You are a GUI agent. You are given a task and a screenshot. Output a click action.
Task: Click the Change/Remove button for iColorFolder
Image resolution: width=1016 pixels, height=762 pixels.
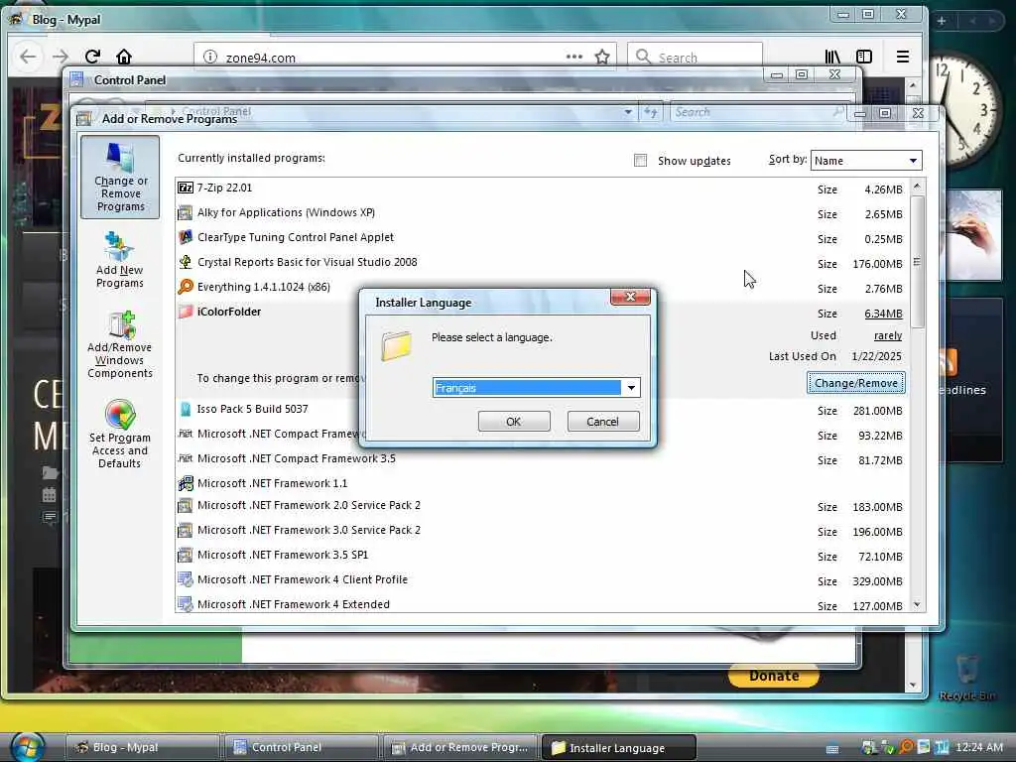pyautogui.click(x=855, y=383)
